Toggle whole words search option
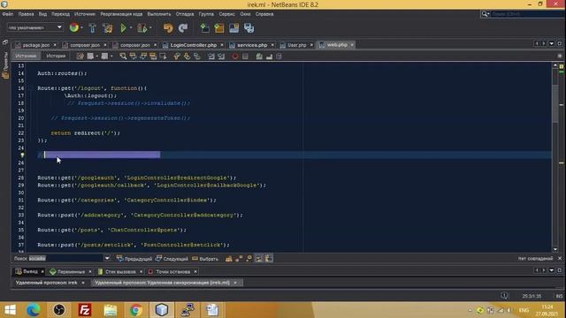The width and height of the screenshot is (566, 318). pyautogui.click(x=239, y=259)
